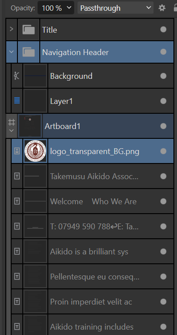Screen dimensions: 177x335
Task: Click the image-type icon beside logo_transparent_BG.png
Action: coord(17,151)
